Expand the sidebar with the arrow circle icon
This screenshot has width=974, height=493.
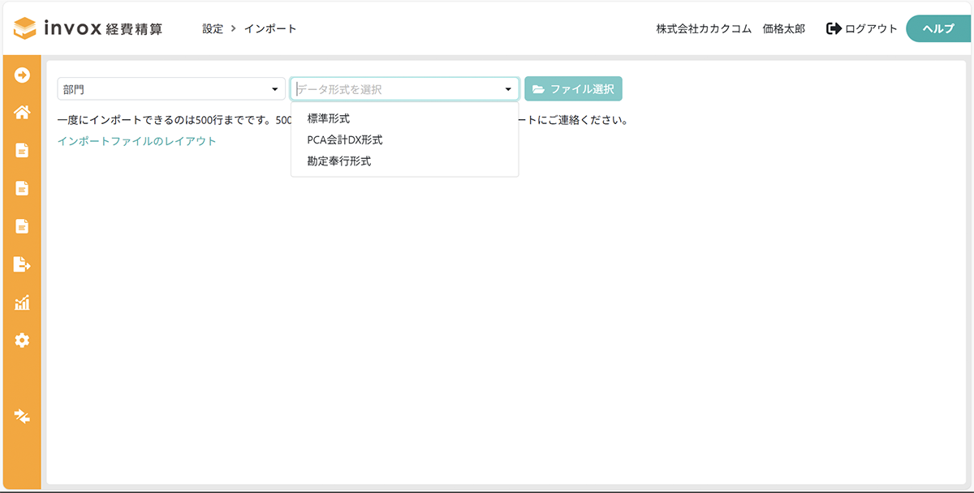click(x=22, y=75)
